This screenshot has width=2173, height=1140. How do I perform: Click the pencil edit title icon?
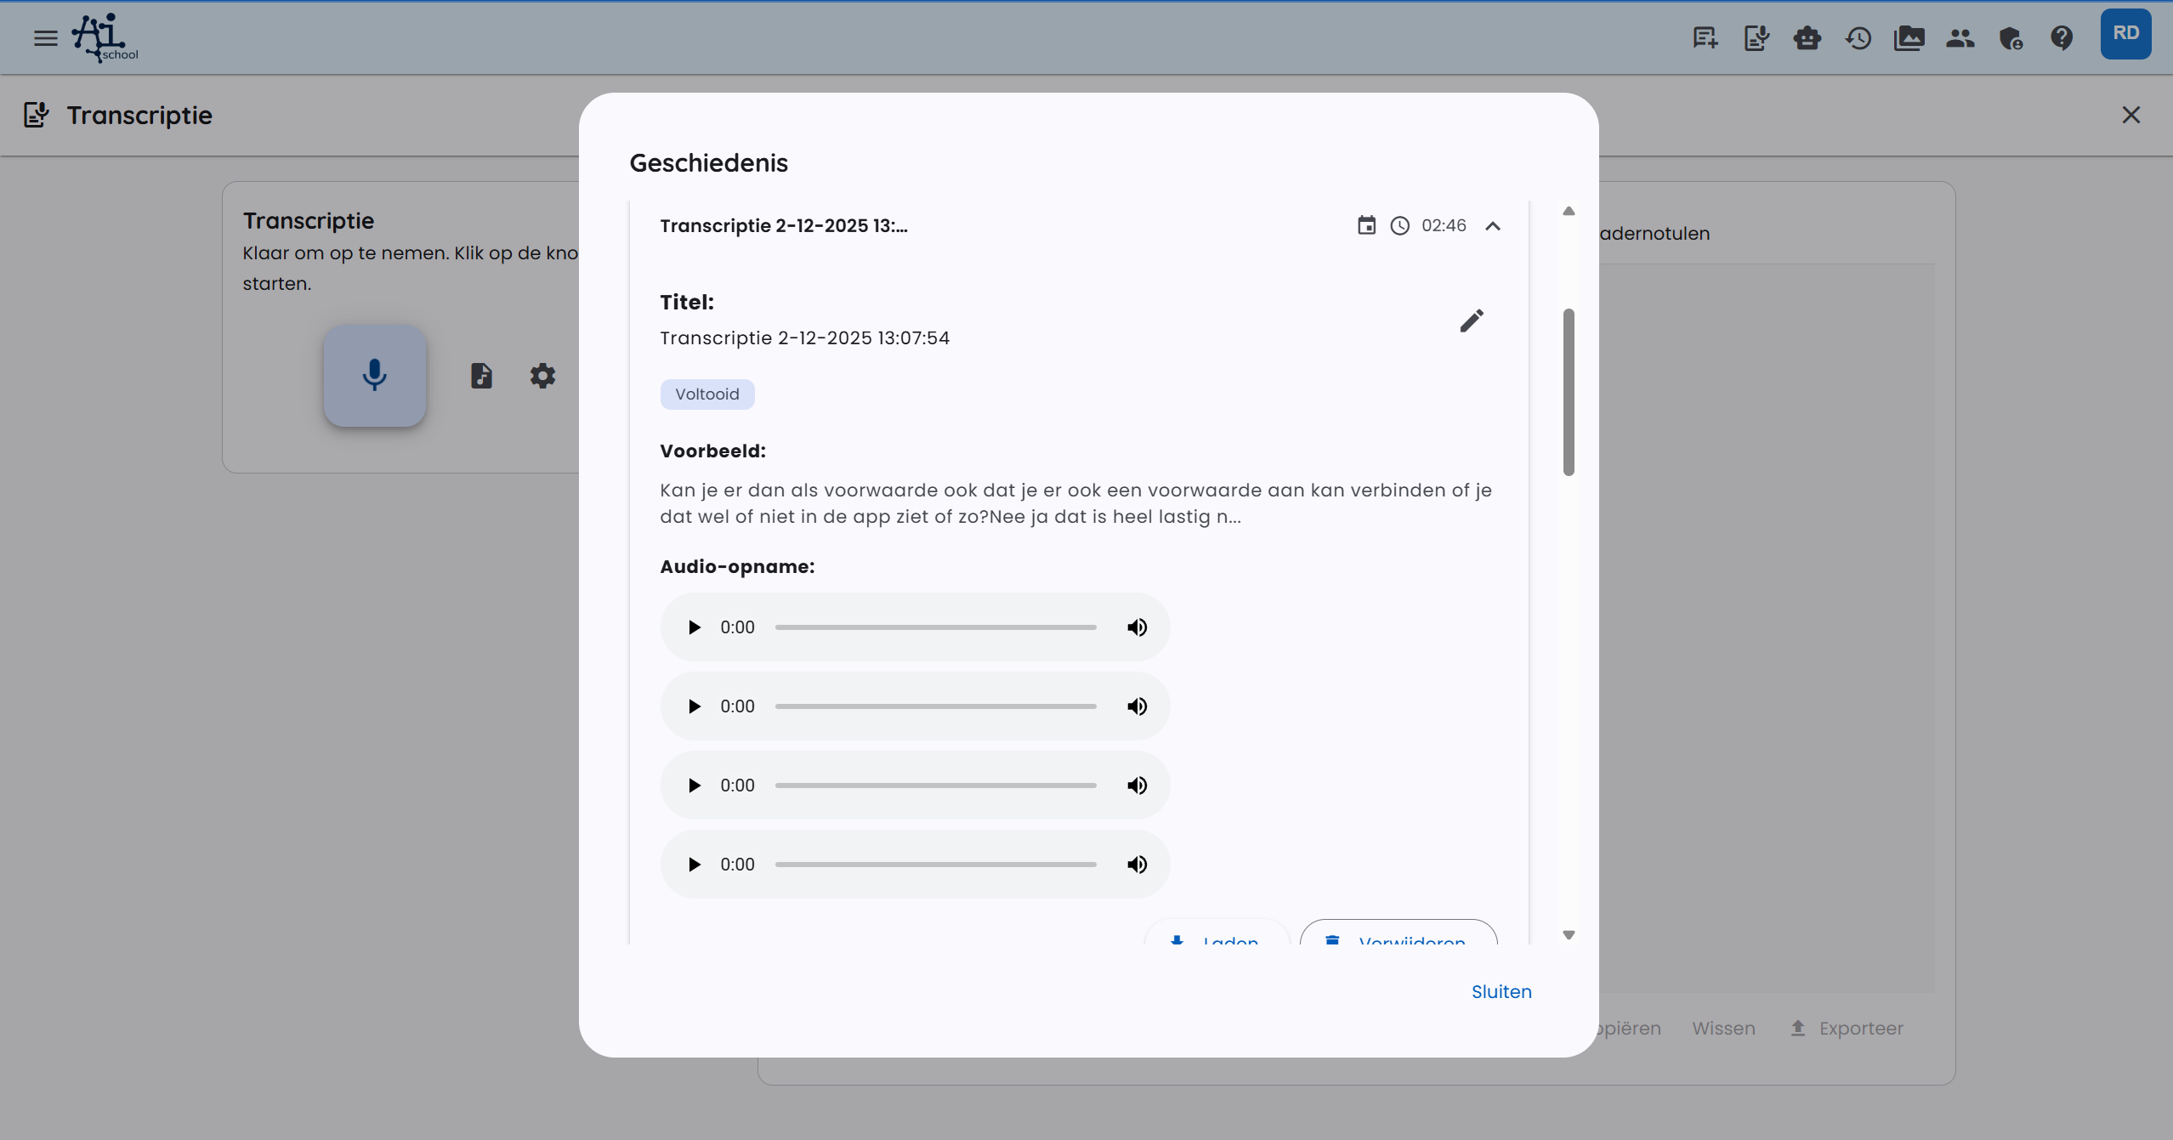pyautogui.click(x=1472, y=320)
